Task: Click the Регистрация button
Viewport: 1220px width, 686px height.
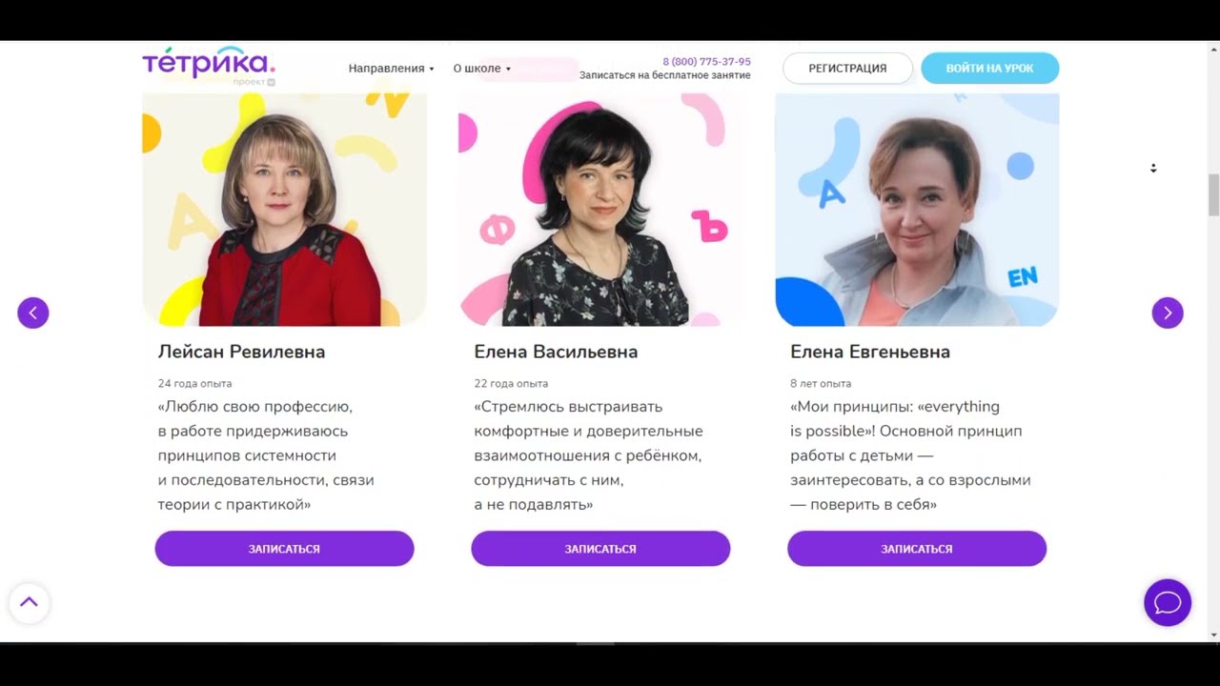Action: [x=847, y=69]
